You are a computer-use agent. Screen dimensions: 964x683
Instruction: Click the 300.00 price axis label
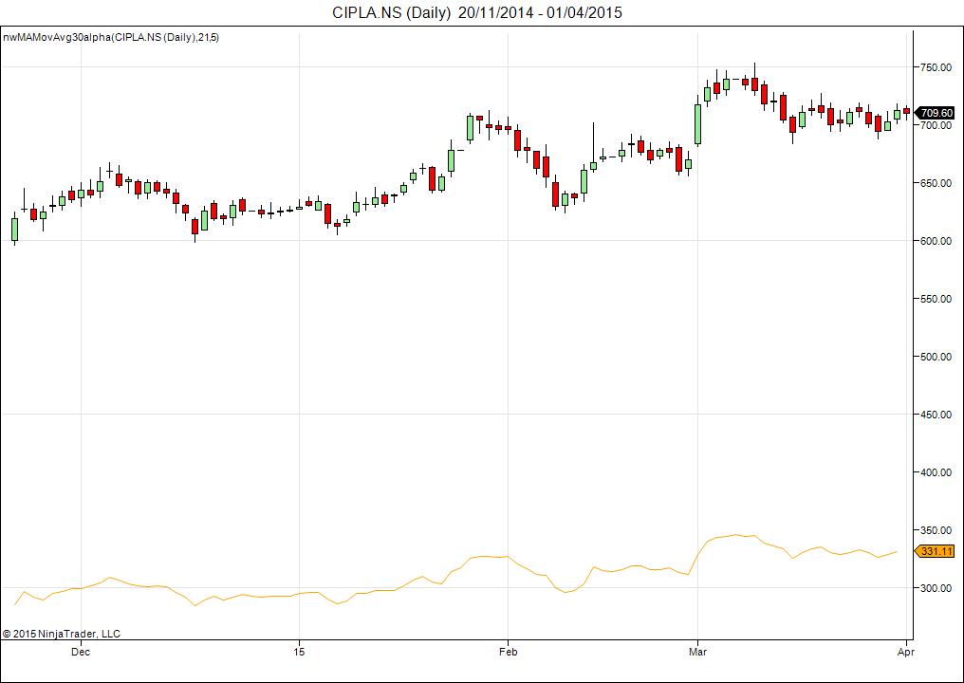(936, 588)
